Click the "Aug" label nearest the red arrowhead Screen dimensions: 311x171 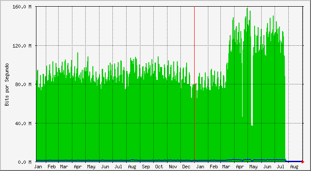295,167
